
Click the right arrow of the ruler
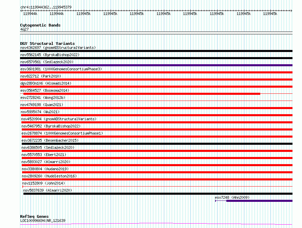[291, 11]
